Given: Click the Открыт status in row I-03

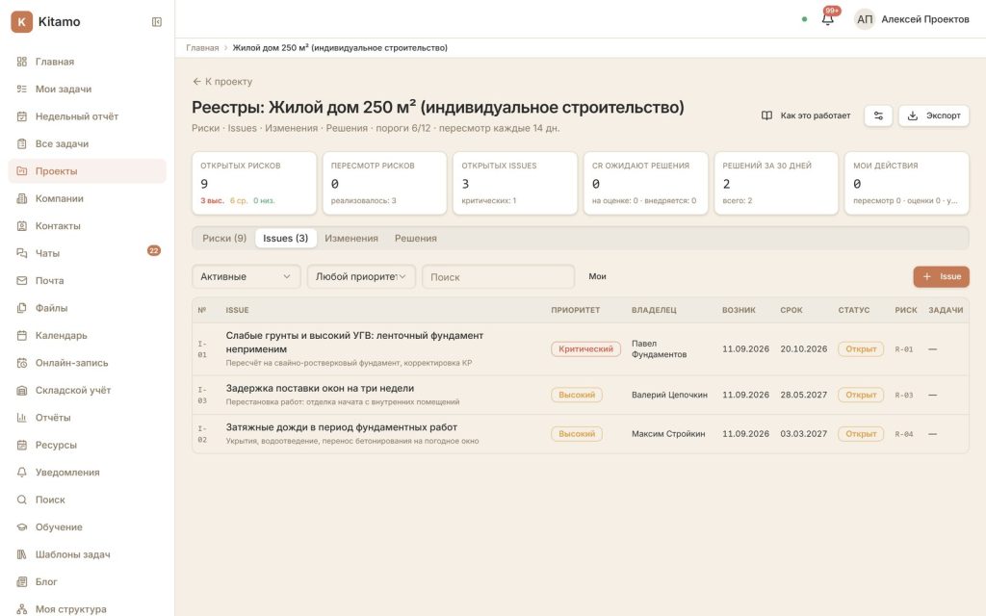Looking at the screenshot, I should tap(861, 395).
